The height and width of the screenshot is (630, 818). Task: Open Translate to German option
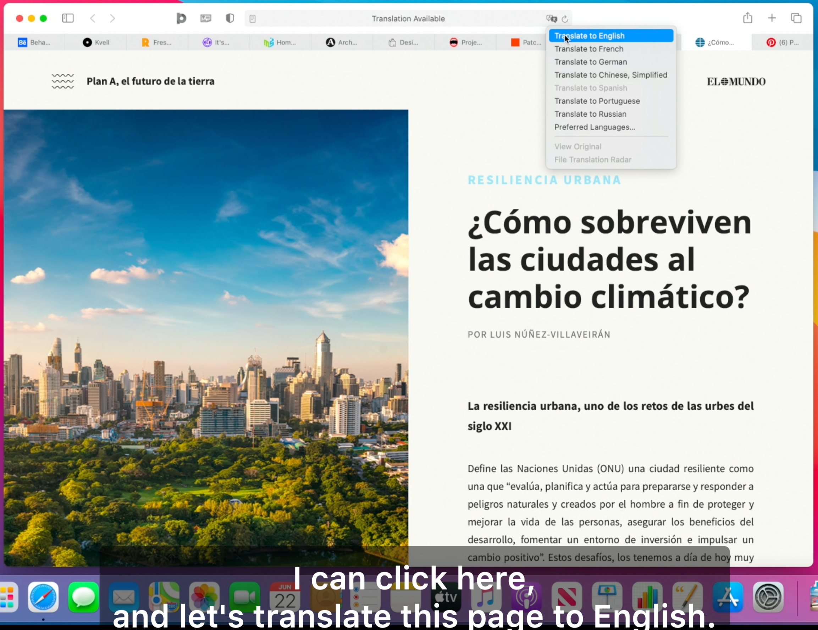tap(591, 61)
